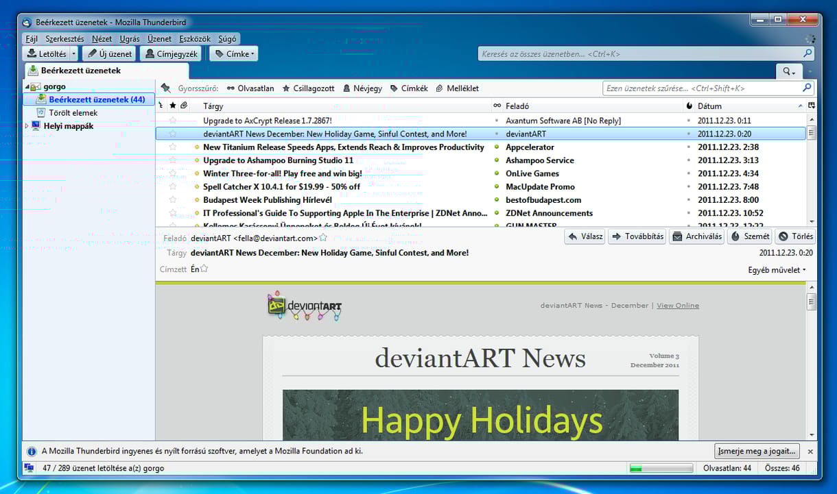Open the Fájl menu
Image resolution: width=837 pixels, height=494 pixels.
click(x=32, y=39)
